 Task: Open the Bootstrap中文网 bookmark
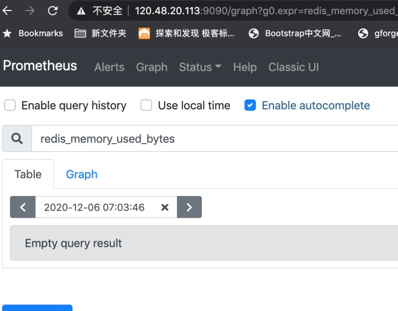(x=295, y=33)
